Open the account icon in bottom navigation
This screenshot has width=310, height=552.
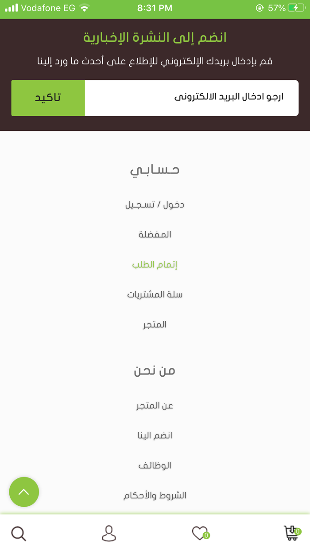tap(109, 533)
